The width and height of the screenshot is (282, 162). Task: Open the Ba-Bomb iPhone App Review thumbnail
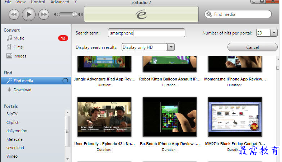[170, 117]
